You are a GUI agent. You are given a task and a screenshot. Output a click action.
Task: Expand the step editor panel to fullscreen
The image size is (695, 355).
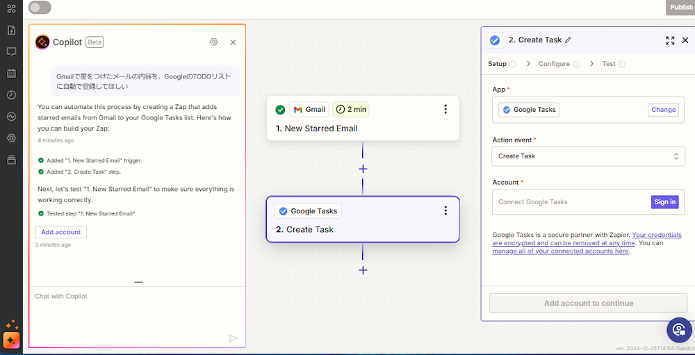670,40
